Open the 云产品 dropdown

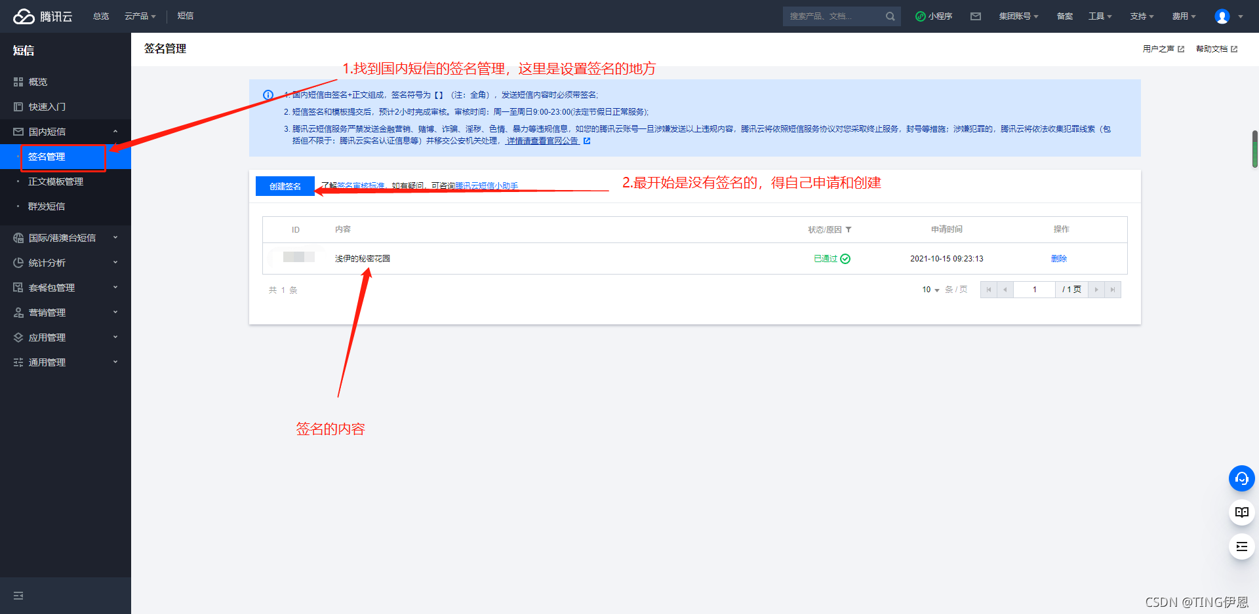(x=140, y=16)
